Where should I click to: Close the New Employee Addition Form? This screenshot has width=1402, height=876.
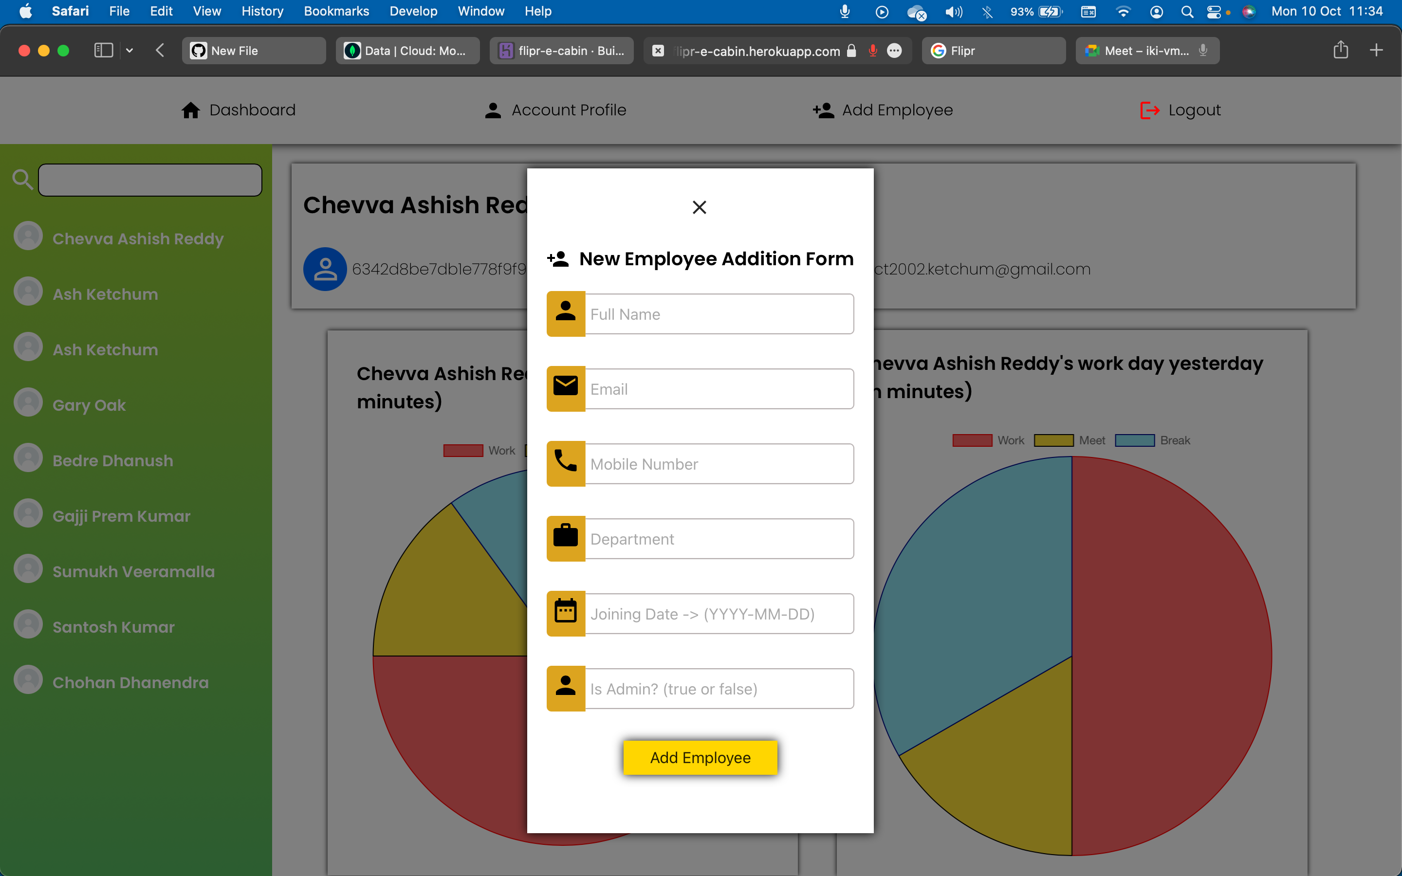[699, 207]
